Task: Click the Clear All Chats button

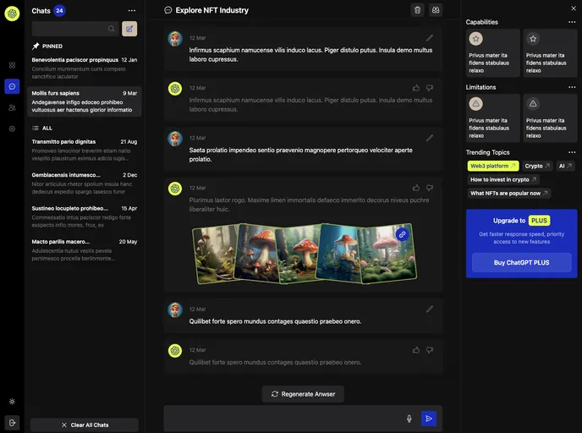Action: (x=85, y=425)
